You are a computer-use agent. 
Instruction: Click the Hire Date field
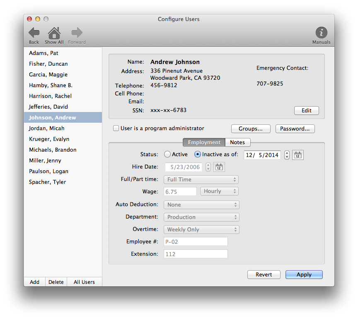point(184,167)
